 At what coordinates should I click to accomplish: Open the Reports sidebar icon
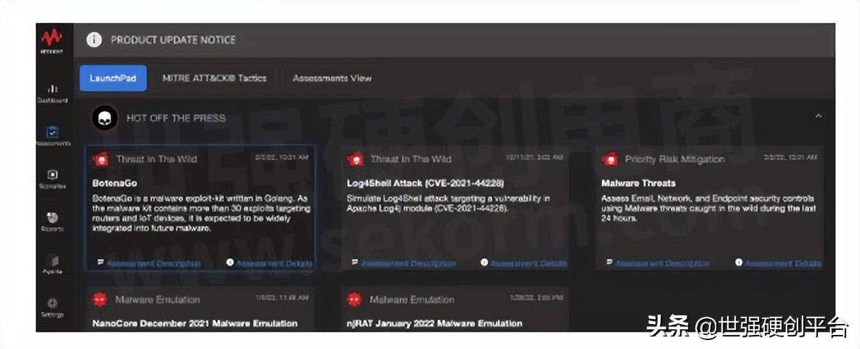click(x=53, y=217)
